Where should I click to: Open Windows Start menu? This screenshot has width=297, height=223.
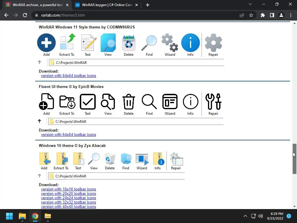click(x=9, y=216)
